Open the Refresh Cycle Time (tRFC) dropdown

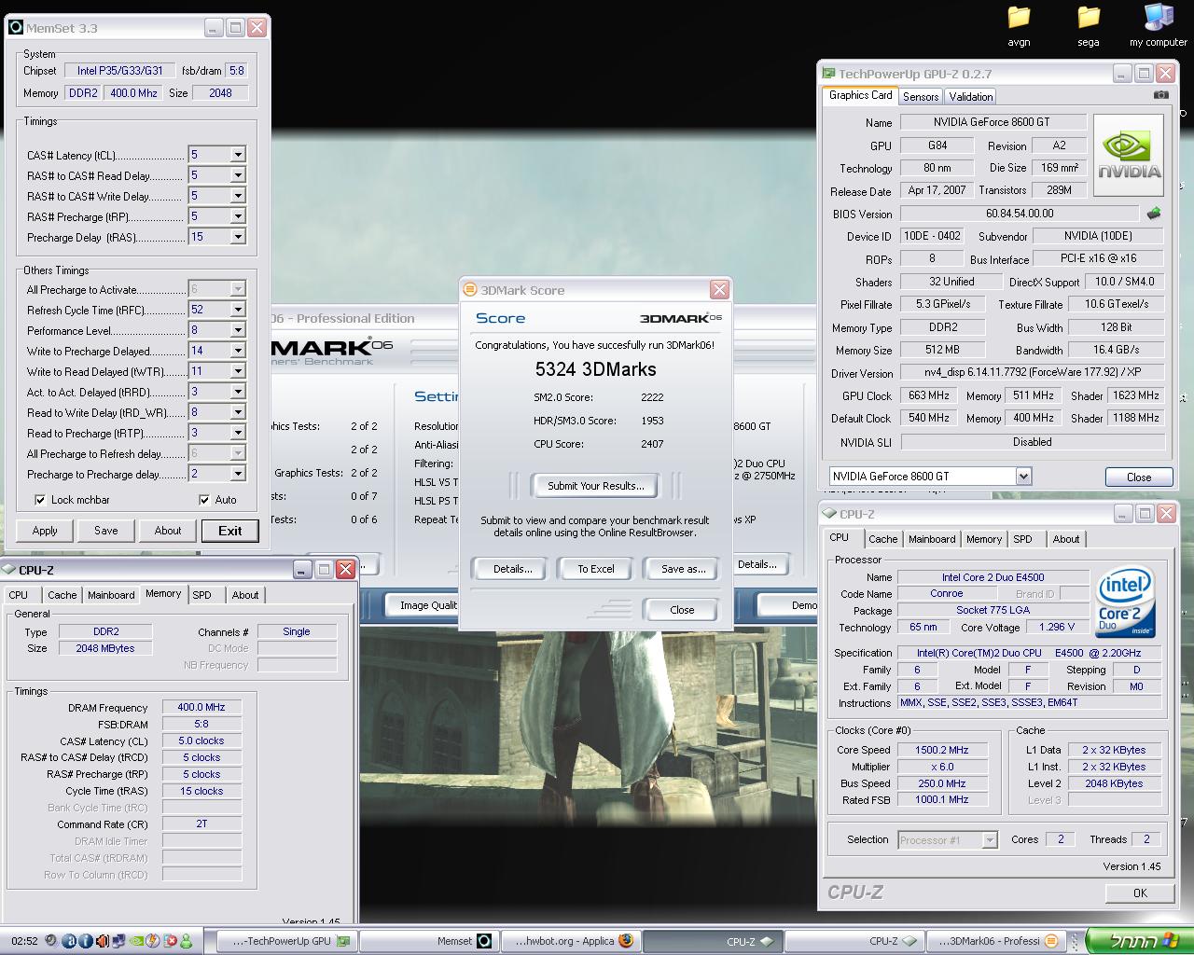point(238,310)
